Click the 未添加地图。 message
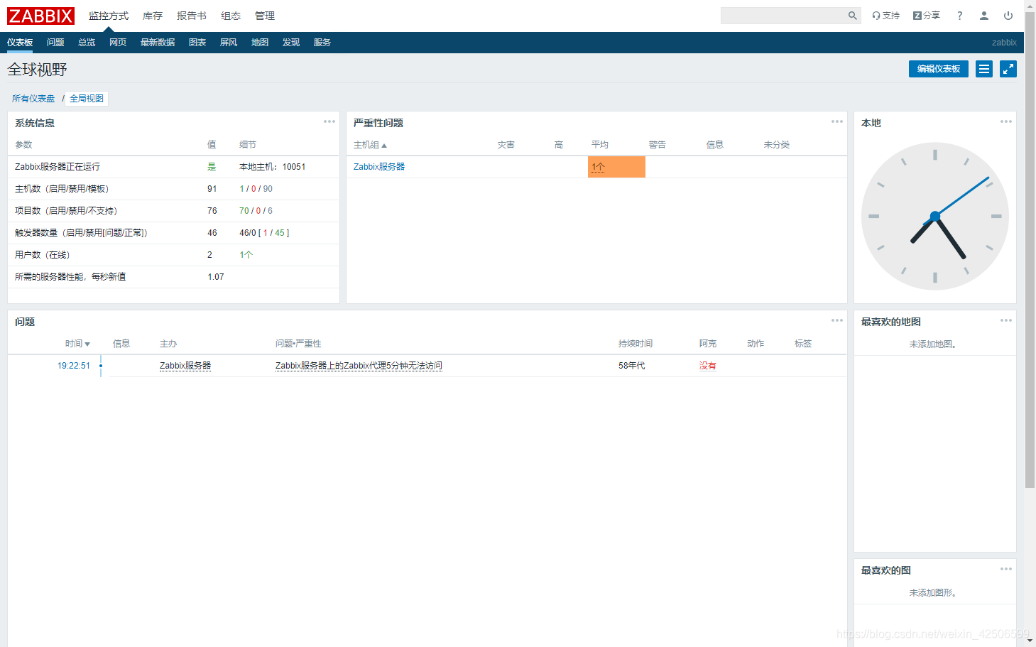 pos(934,344)
